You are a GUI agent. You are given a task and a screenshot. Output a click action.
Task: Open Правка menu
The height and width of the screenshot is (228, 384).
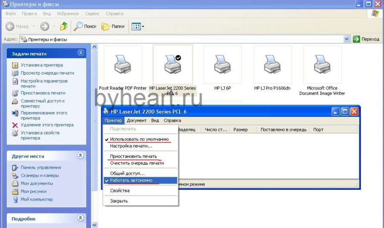tap(29, 14)
